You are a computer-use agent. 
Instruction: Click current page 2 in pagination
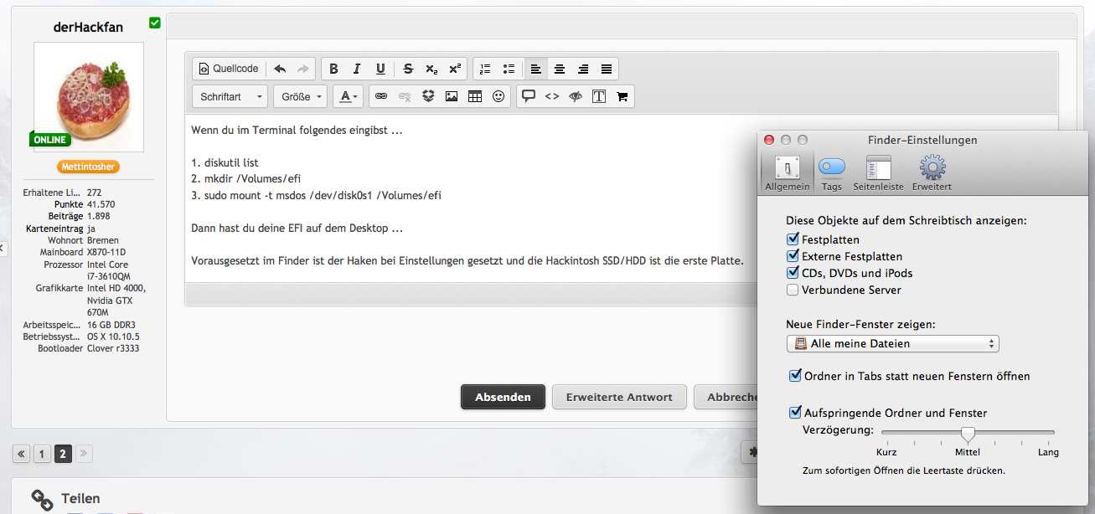tap(63, 454)
